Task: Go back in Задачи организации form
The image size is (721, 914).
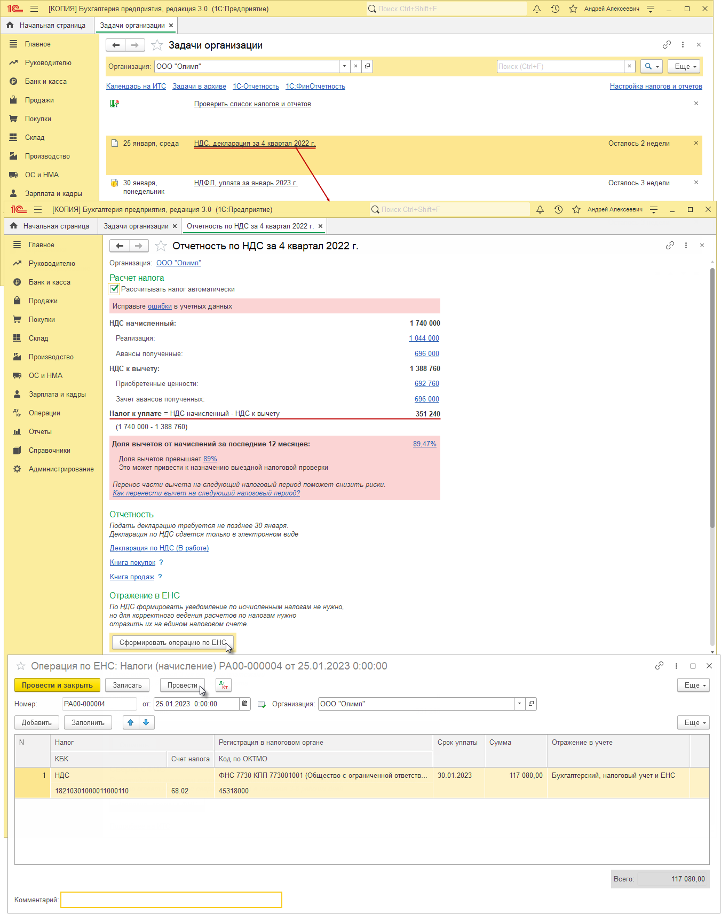Action: [x=116, y=45]
